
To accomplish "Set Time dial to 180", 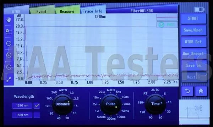I will coord(140,103).
